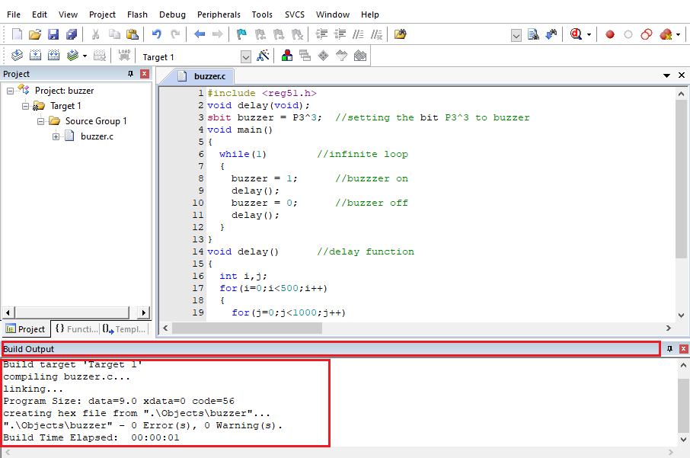The width and height of the screenshot is (690, 458).
Task: Click the editor vertical scrollbar down arrow
Action: point(681,315)
